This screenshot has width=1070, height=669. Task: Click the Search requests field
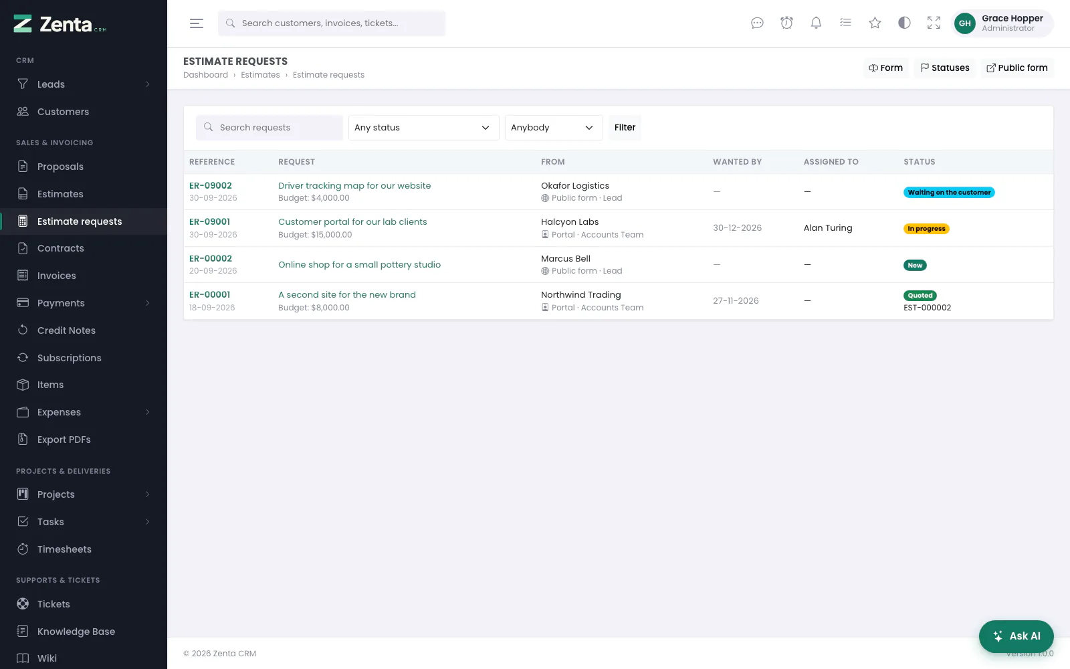pos(270,128)
